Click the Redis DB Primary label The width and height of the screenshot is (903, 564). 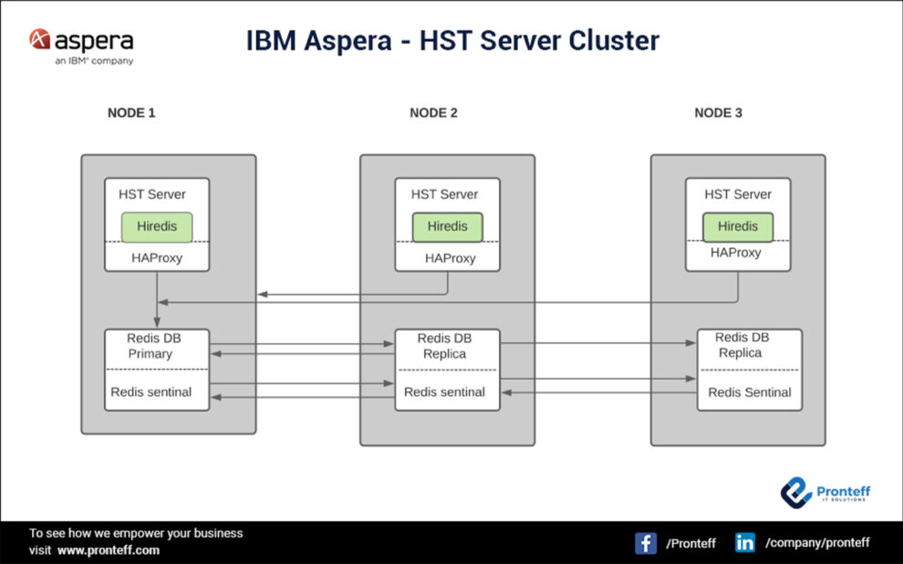point(150,346)
